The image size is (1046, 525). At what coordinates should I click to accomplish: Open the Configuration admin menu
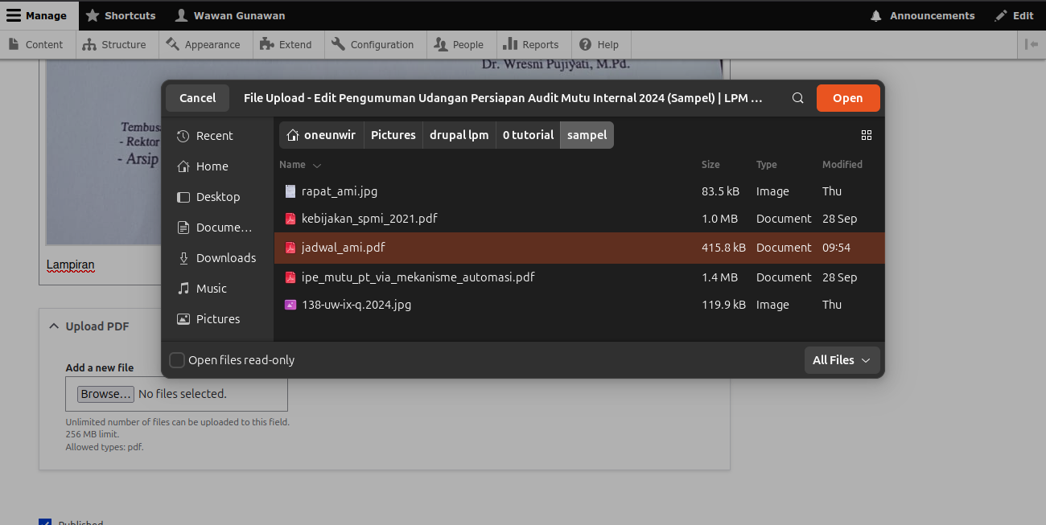click(373, 44)
